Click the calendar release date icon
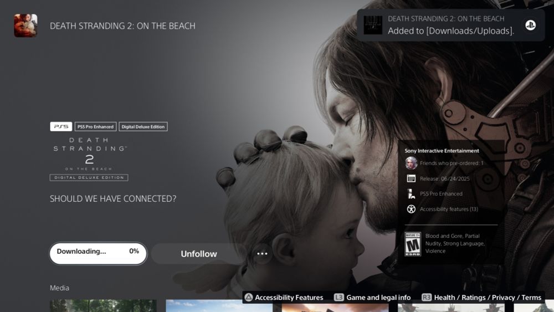 tap(411, 178)
